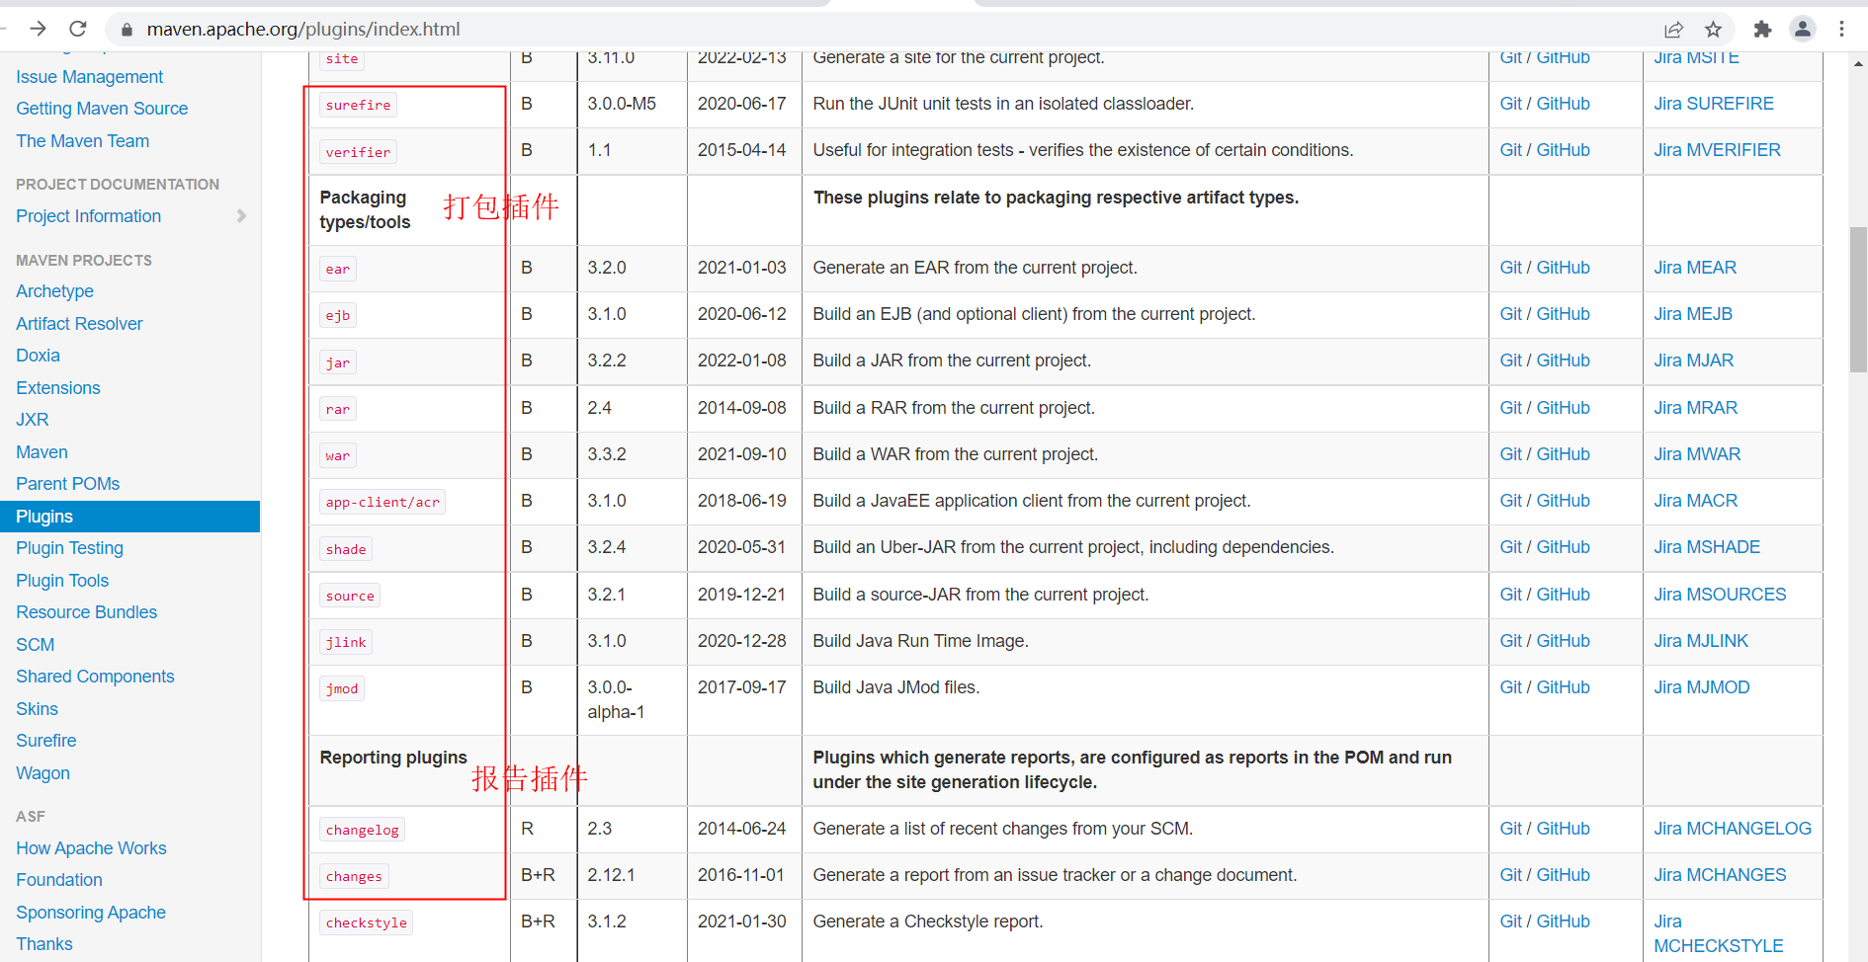Open the changes plugin link
Image resolution: width=1868 pixels, height=962 pixels.
[x=354, y=876]
